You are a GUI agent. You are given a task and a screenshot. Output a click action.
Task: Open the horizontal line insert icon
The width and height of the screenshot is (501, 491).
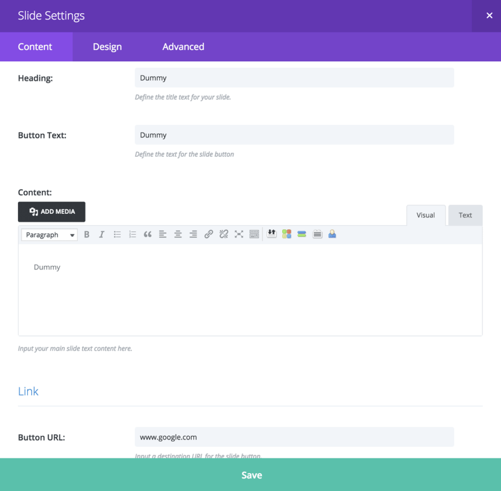click(302, 234)
